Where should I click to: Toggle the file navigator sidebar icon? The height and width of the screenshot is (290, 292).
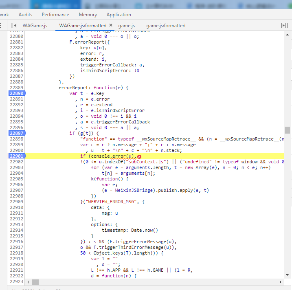click(x=14, y=25)
